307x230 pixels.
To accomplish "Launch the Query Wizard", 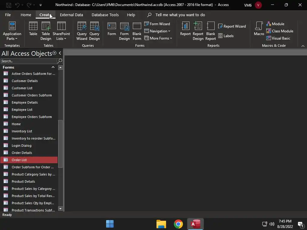I will 82,31.
